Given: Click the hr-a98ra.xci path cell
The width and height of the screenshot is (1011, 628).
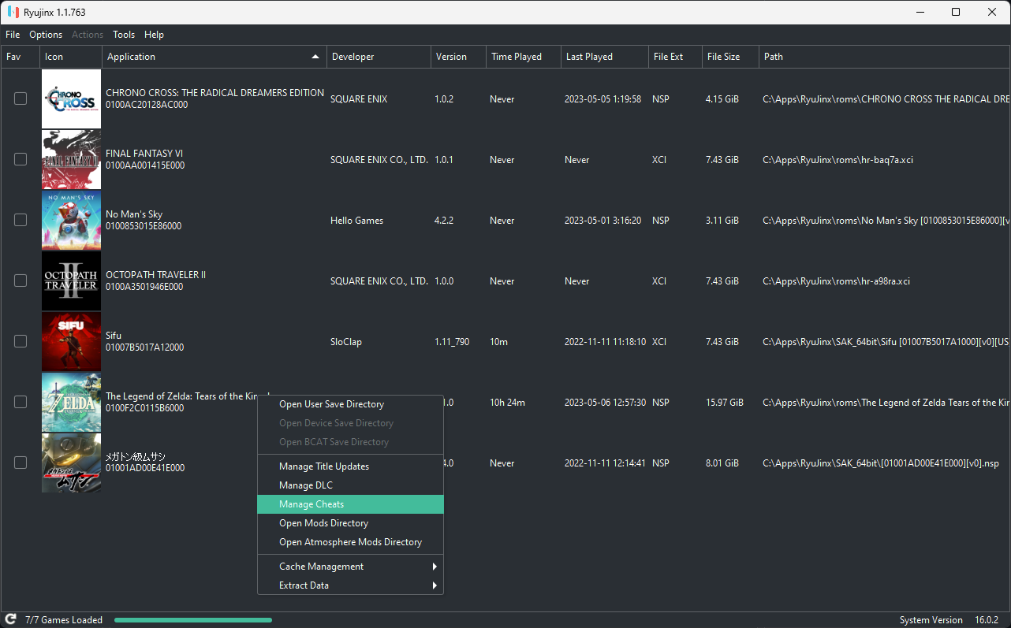Looking at the screenshot, I should pos(837,281).
